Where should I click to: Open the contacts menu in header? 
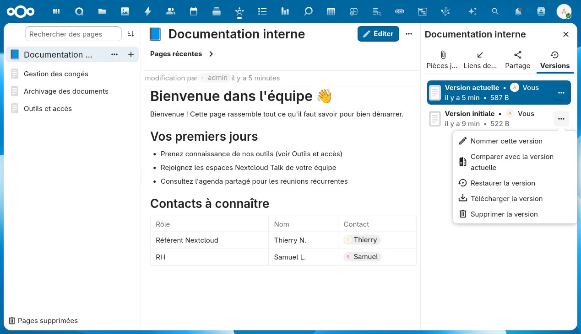coord(541,11)
